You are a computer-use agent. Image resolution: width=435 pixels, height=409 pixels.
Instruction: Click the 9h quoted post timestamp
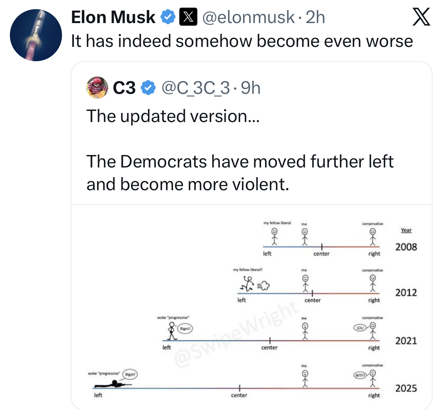click(x=251, y=88)
